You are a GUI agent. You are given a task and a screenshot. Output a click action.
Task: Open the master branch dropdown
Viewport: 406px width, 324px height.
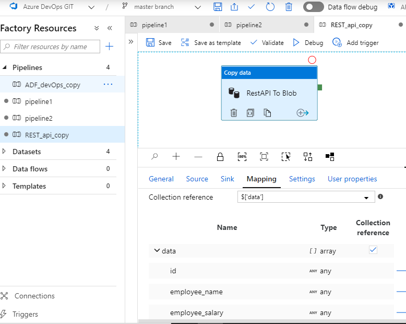pyautogui.click(x=198, y=7)
